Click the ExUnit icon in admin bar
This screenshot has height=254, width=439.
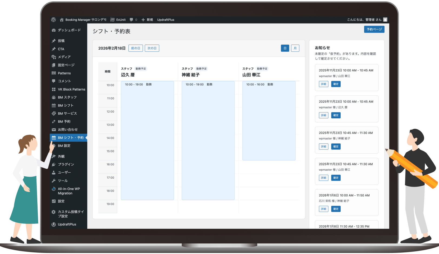pyautogui.click(x=112, y=20)
